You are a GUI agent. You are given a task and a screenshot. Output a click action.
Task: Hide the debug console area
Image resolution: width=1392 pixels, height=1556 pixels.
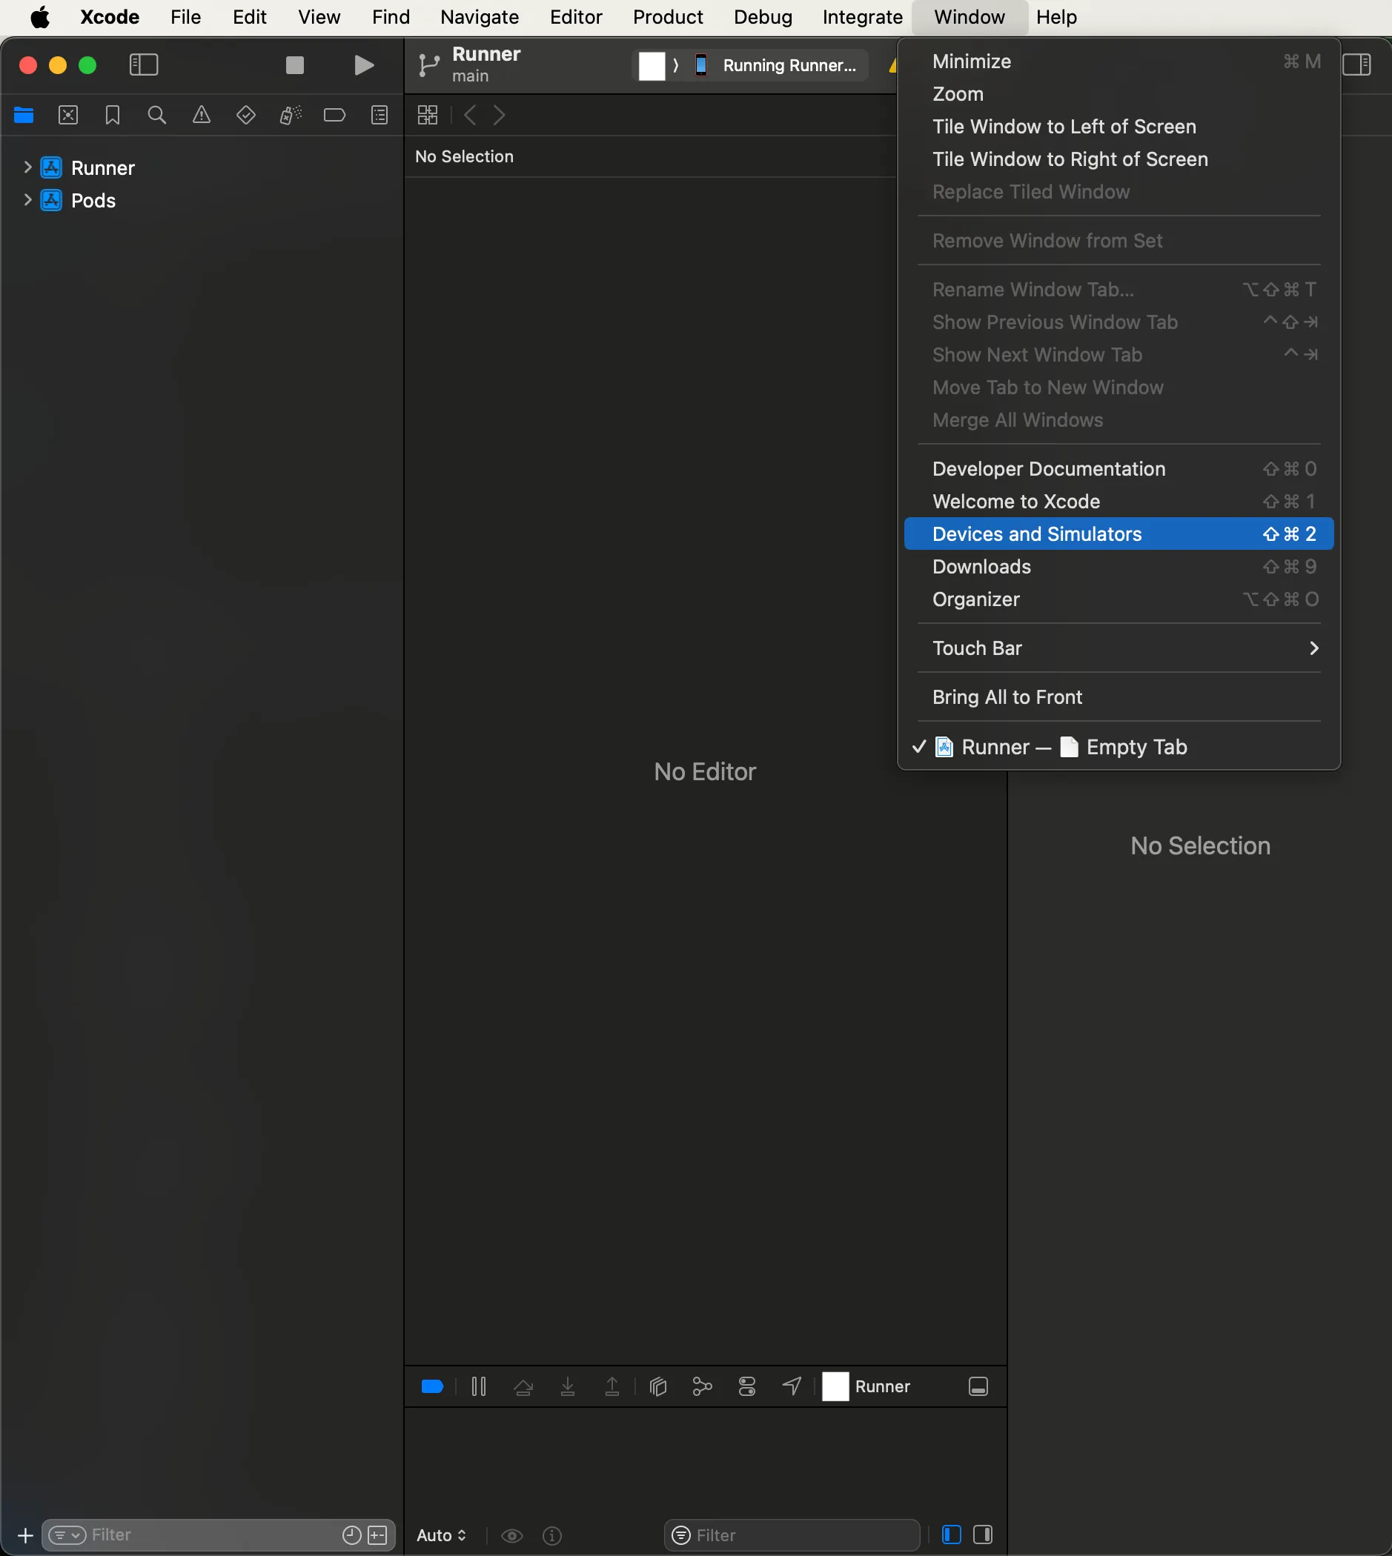[978, 1386]
